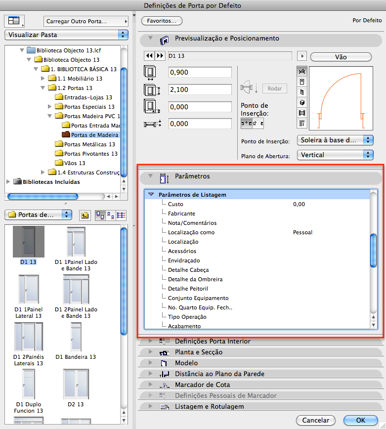Click the Vão button
The width and height of the screenshot is (386, 429).
(x=341, y=57)
